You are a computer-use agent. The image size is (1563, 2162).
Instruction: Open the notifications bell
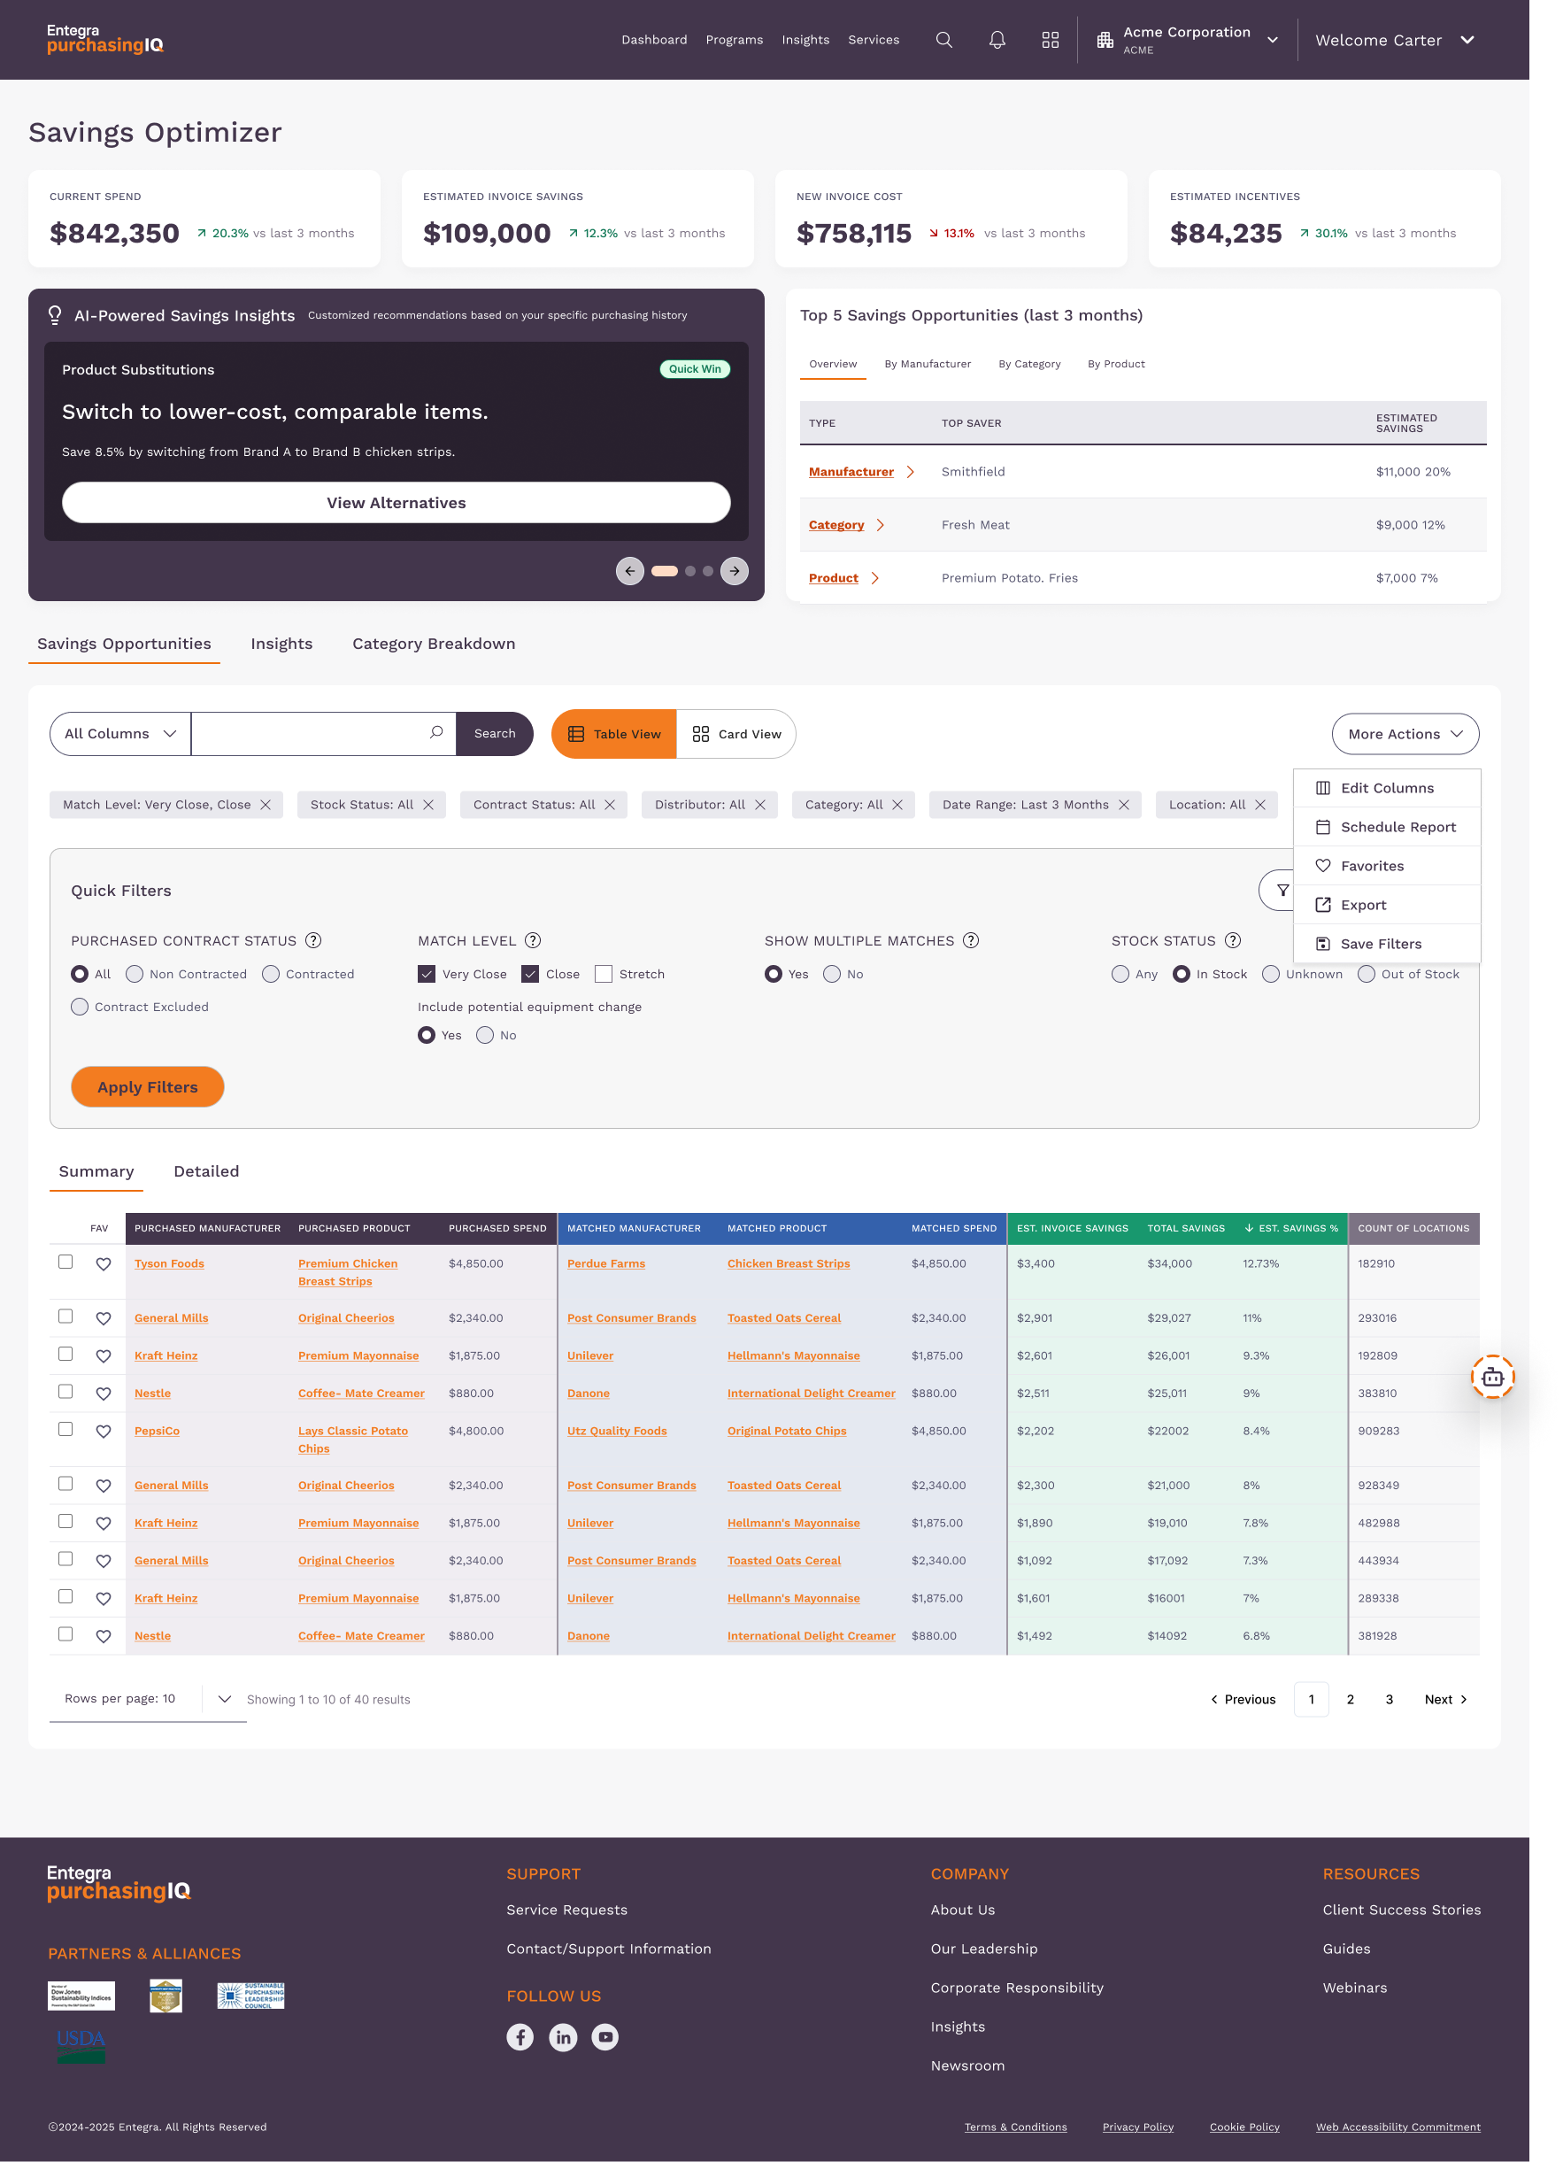click(997, 40)
